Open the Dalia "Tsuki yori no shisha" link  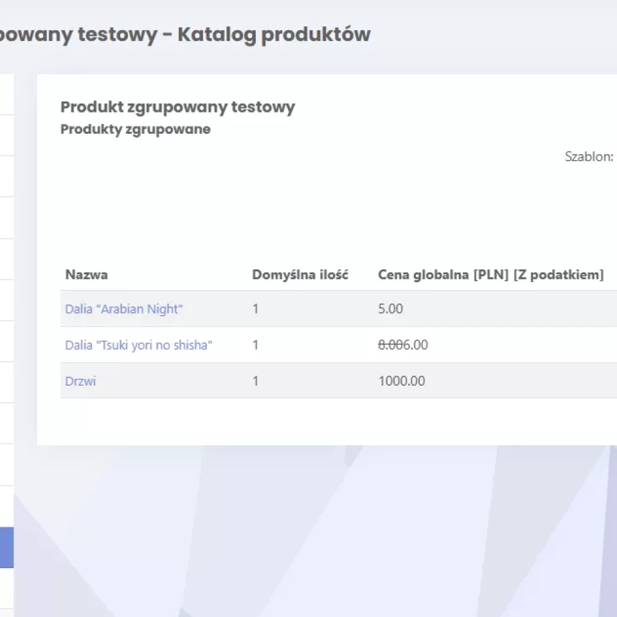pos(139,345)
